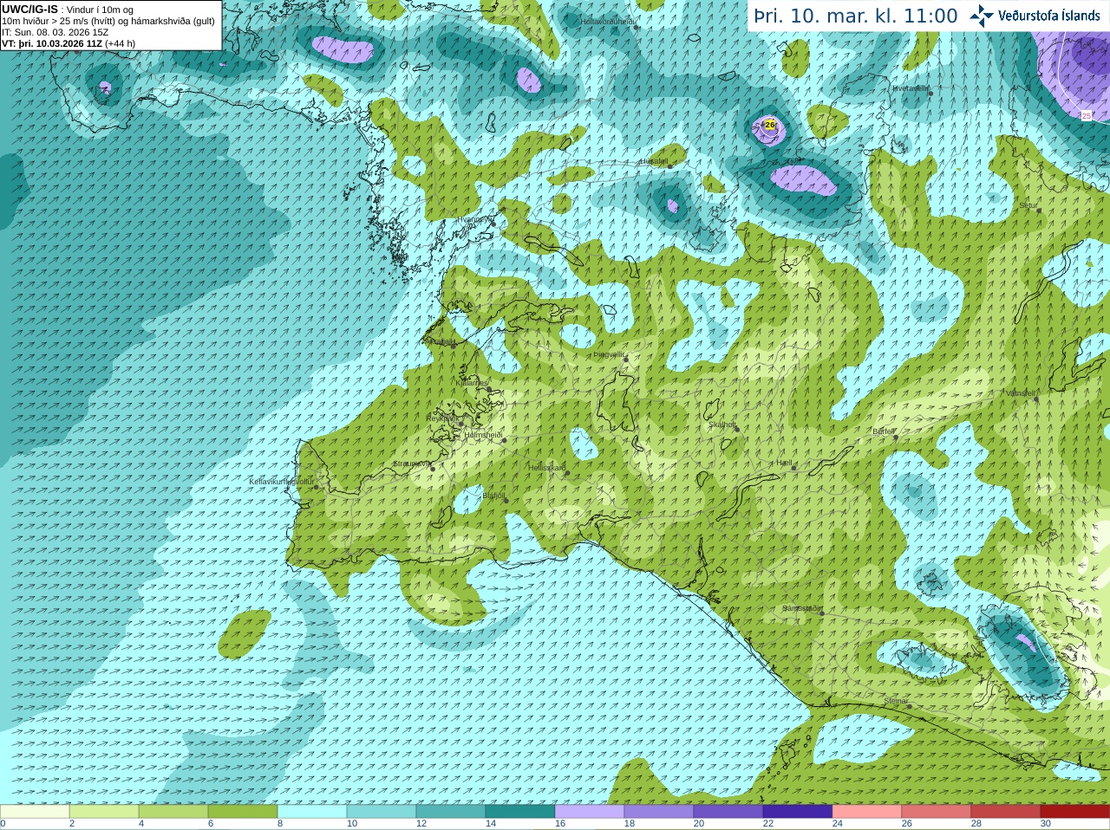Click the 26–28 m/s legend swatch
Viewport: 1110px width, 830px height.
pyautogui.click(x=937, y=812)
